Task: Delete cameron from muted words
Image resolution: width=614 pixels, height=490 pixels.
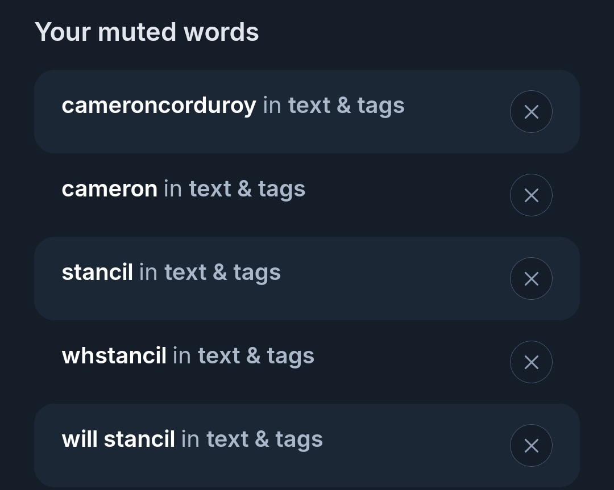Action: pos(531,195)
